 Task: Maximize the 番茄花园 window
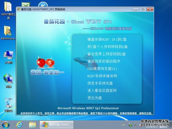tap(143, 9)
